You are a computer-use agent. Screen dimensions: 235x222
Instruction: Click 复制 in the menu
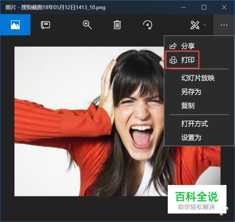(188, 106)
